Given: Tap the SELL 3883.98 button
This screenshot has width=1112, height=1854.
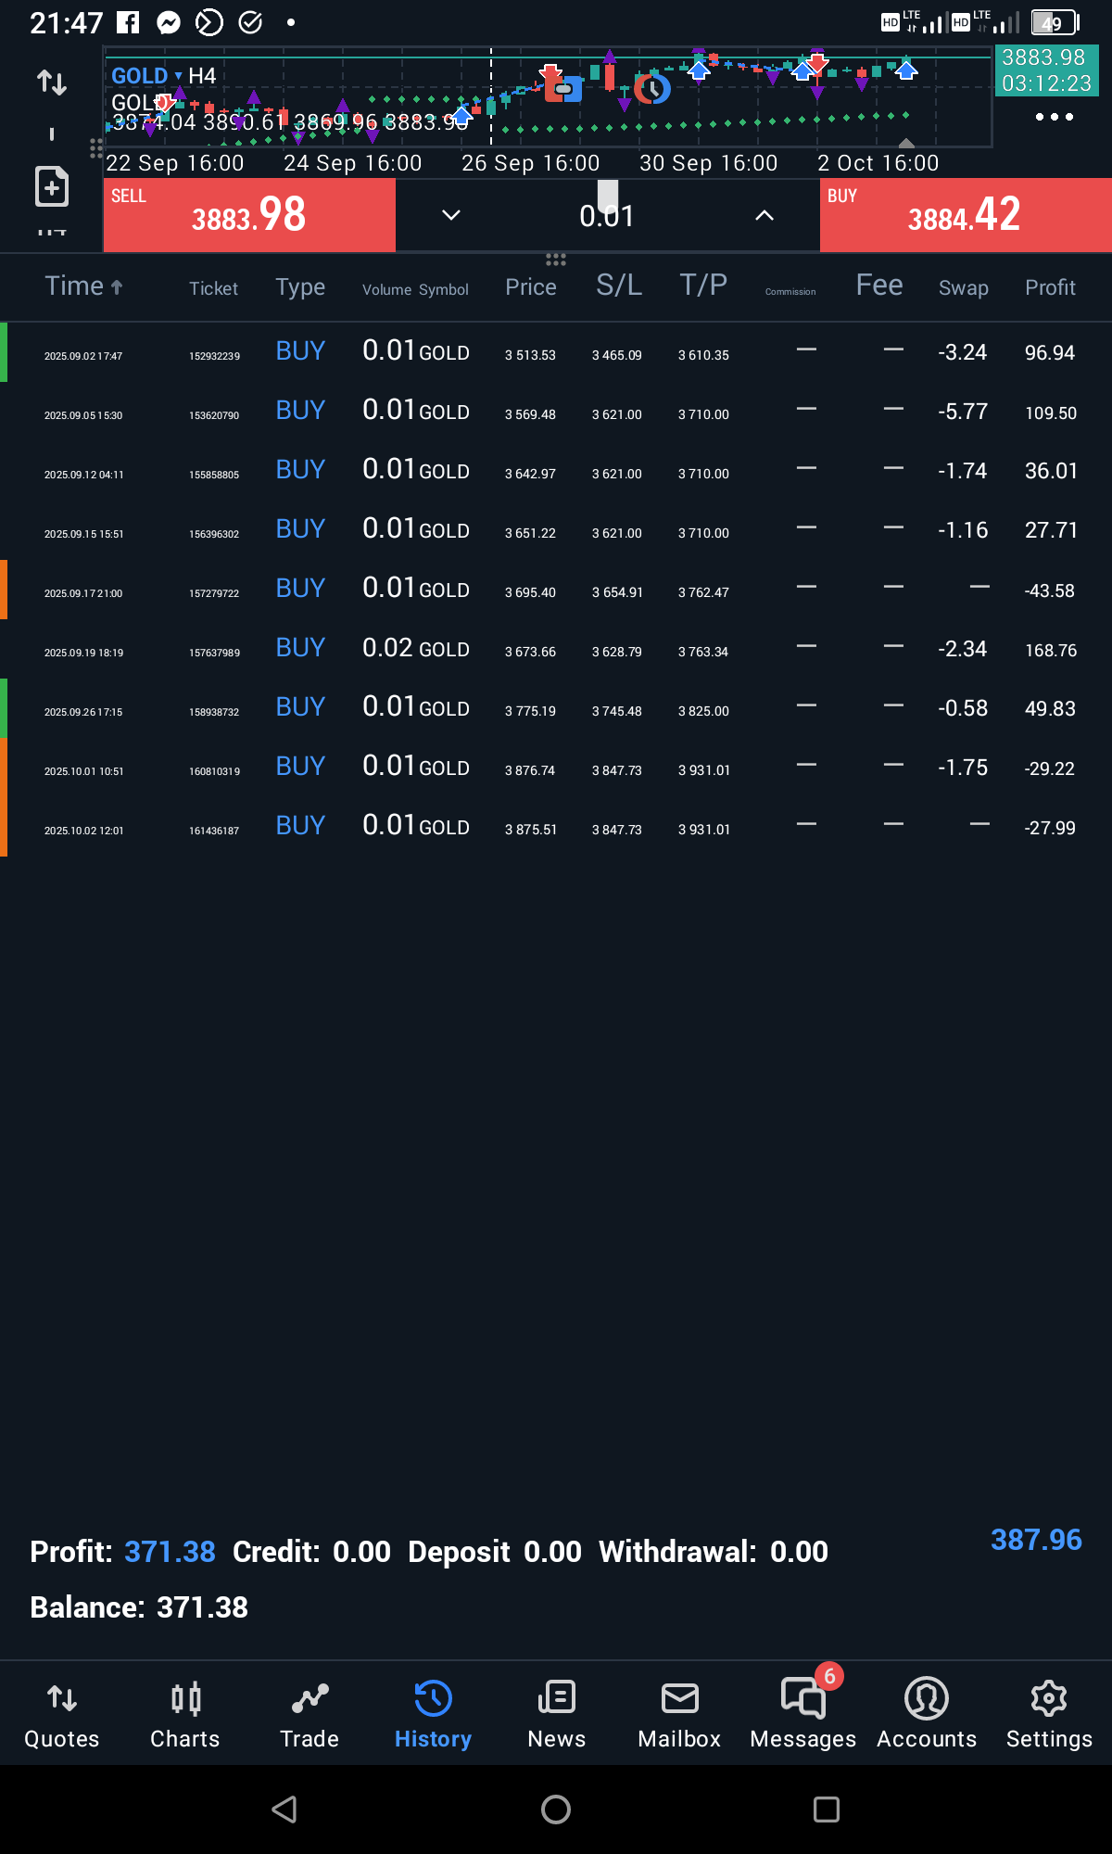Looking at the screenshot, I should [249, 215].
